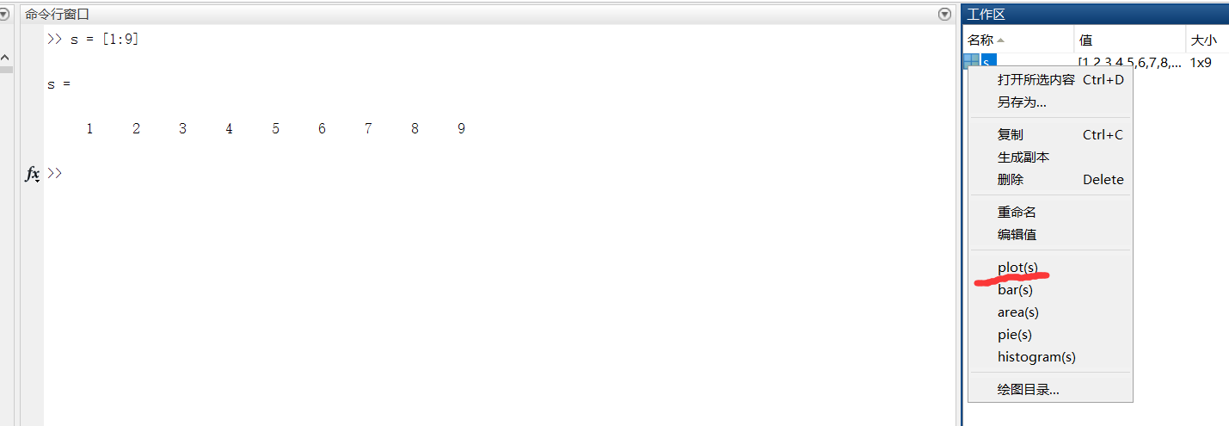Select 生成副本 to duplicate variable
This screenshot has width=1229, height=426.
click(1023, 157)
